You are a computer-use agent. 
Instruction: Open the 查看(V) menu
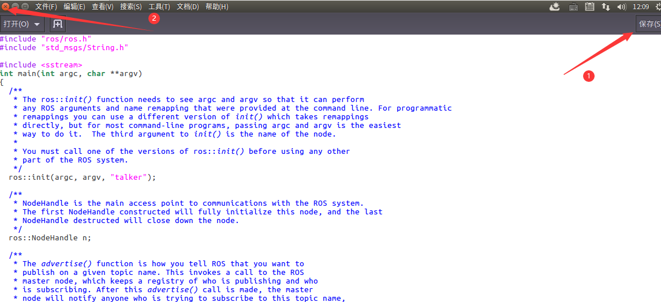(103, 7)
